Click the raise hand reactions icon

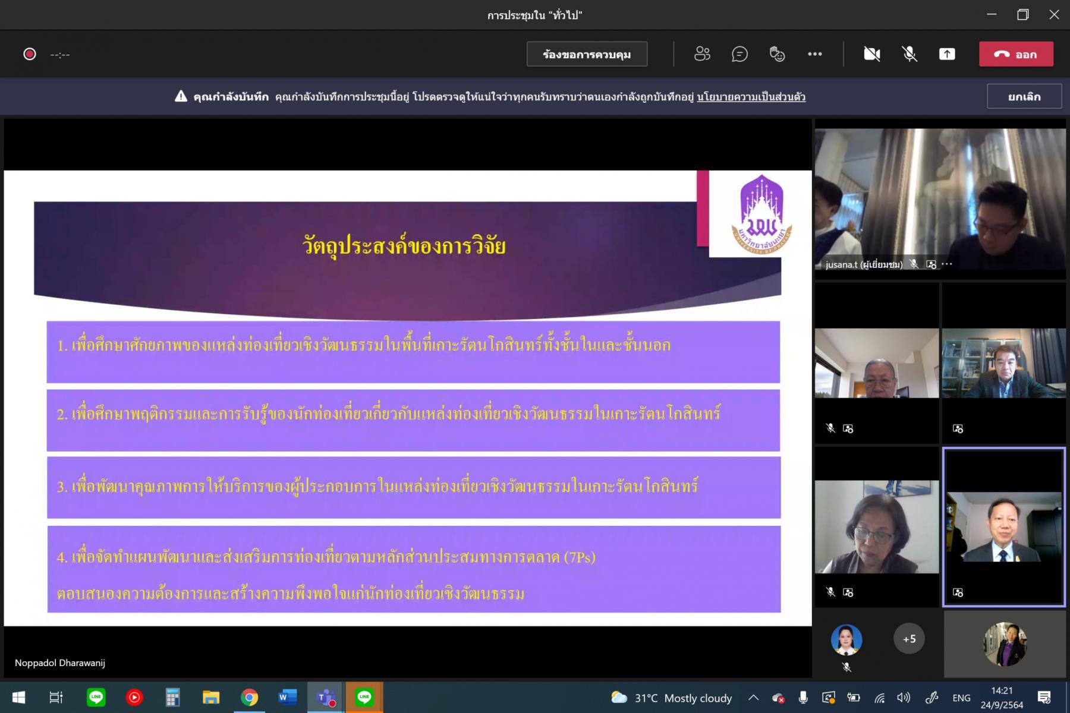point(777,54)
